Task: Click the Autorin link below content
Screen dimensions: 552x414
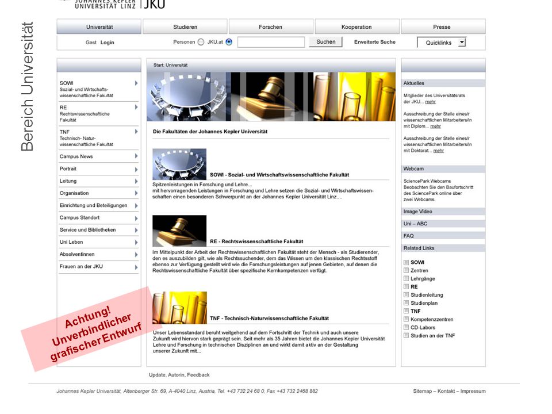Action: tap(176, 375)
